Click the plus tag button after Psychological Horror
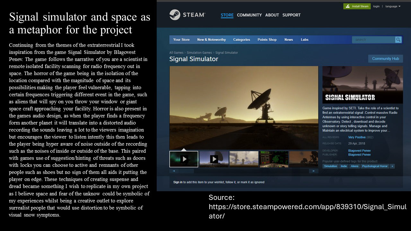This screenshot has width=411, height=231. (392, 166)
